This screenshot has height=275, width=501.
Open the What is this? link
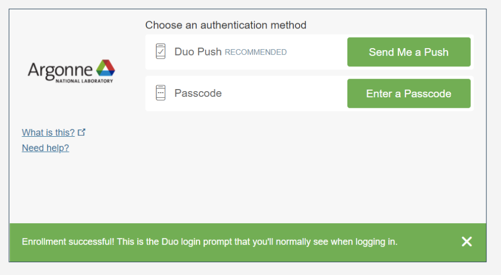48,132
